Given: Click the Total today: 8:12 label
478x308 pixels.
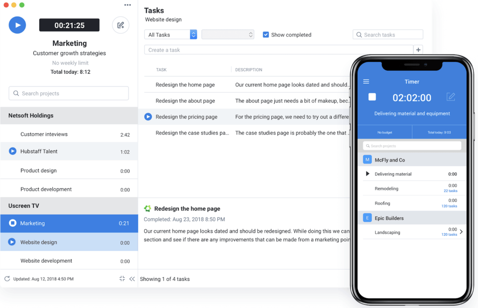Looking at the screenshot, I should coord(70,72).
